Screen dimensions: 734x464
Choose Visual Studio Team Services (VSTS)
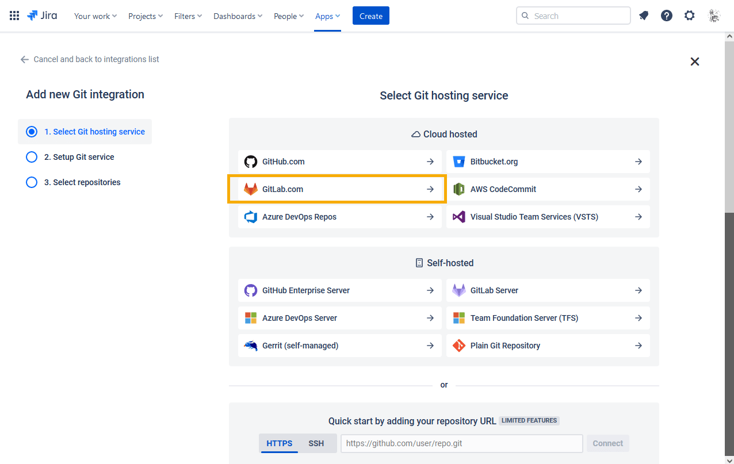pyautogui.click(x=548, y=217)
